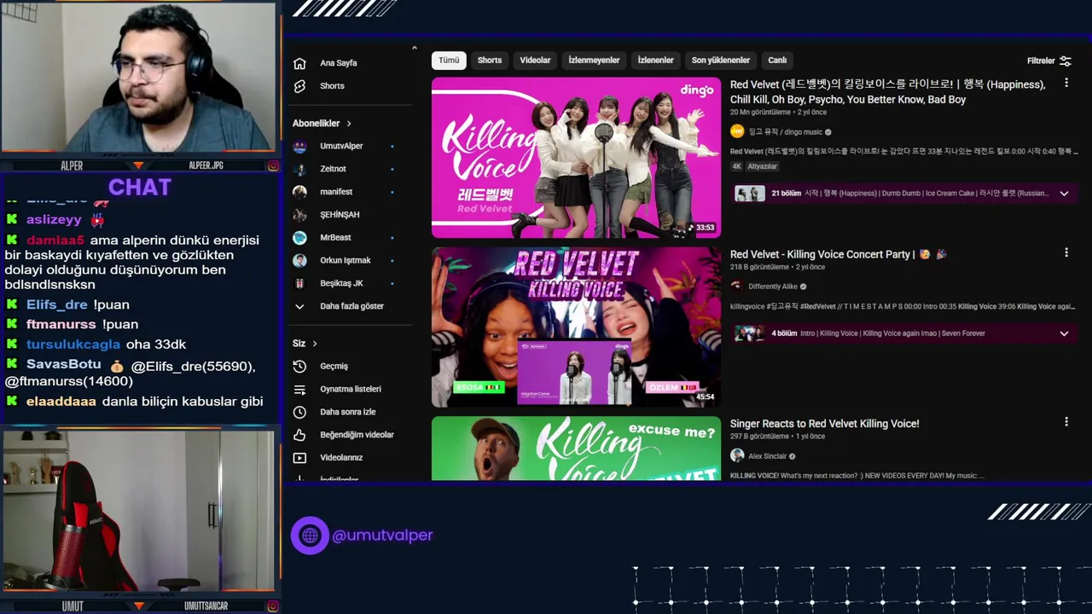The image size is (1092, 614).
Task: Open Orkun Işıtmak channel avatar
Action: click(299, 261)
